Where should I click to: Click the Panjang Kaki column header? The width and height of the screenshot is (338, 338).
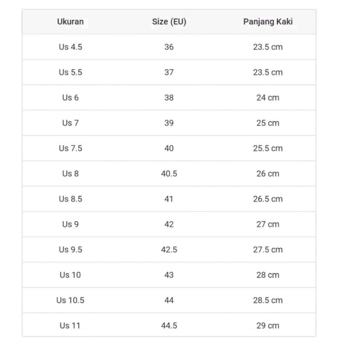(268, 22)
